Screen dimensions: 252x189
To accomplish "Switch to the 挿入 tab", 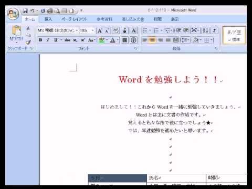I will click(x=48, y=19).
